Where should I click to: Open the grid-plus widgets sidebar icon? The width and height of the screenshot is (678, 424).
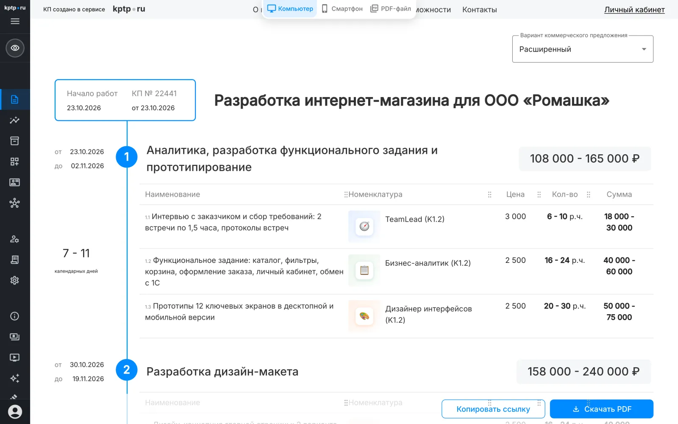(15, 162)
